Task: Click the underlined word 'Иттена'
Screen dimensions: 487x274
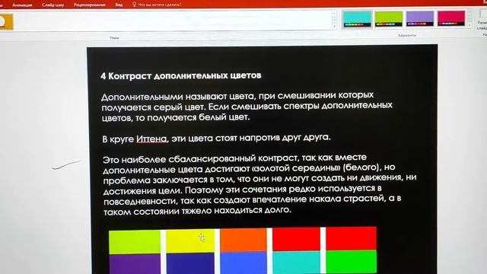Action: [151, 139]
